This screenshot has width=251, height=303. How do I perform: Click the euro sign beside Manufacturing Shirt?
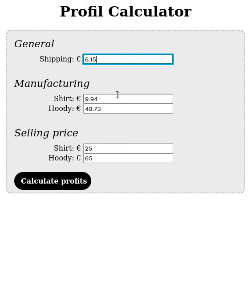pyautogui.click(x=78, y=98)
